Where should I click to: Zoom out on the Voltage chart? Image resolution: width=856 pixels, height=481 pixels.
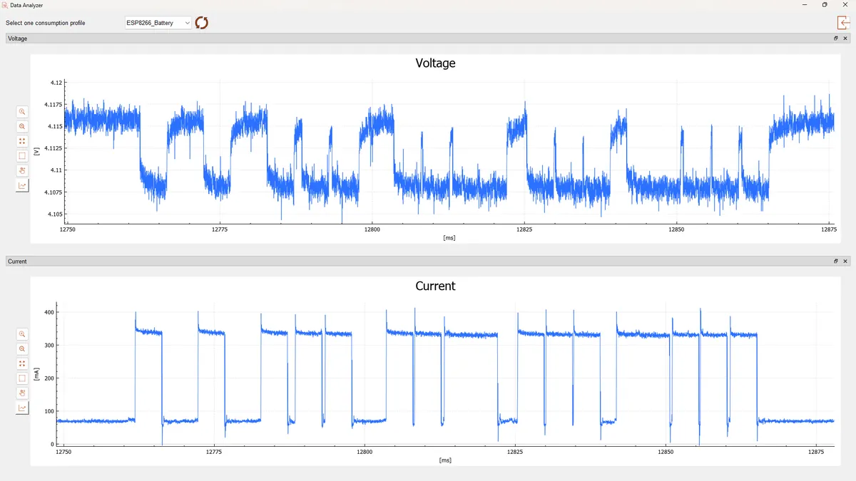click(22, 127)
